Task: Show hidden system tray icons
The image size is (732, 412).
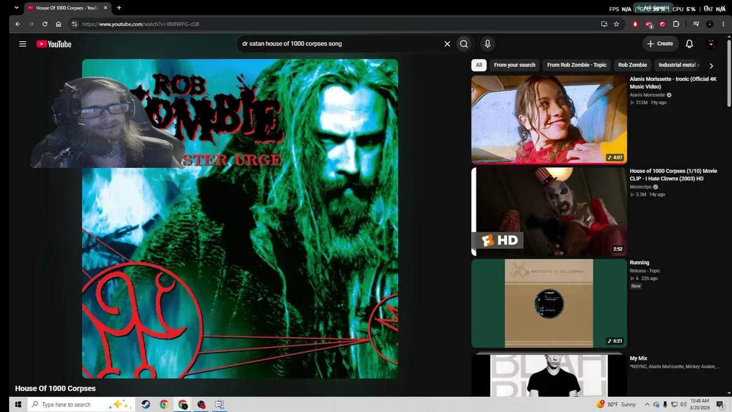Action: [647, 405]
